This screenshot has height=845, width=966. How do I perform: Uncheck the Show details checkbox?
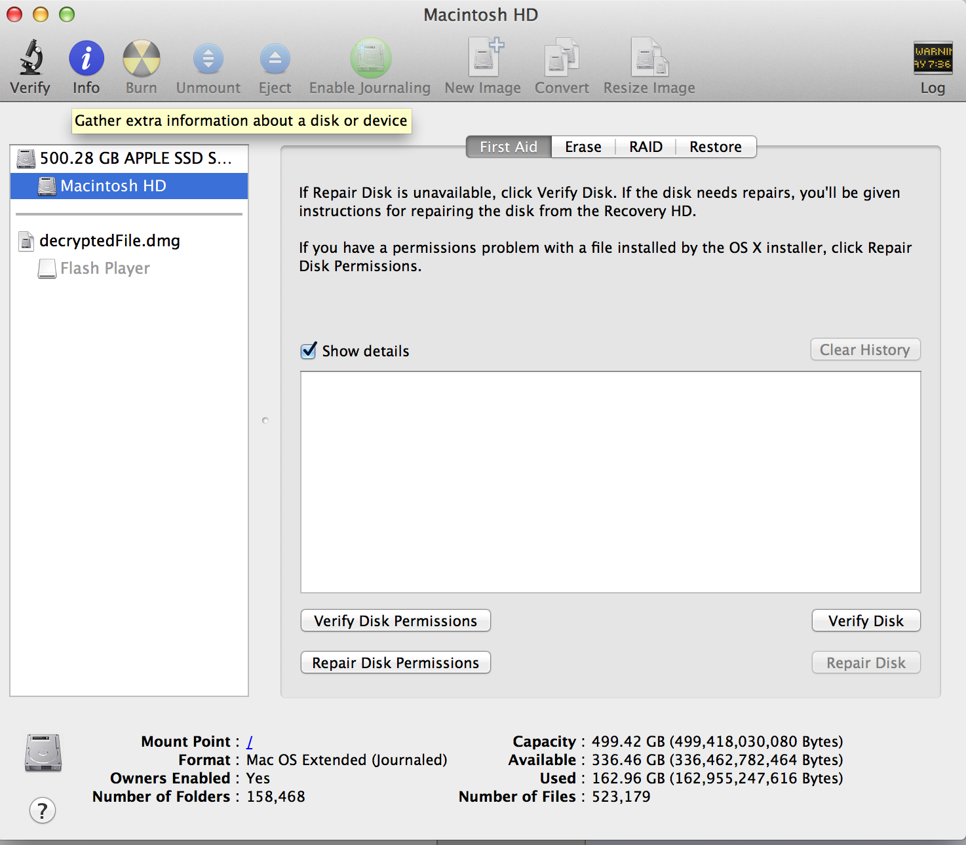(309, 351)
